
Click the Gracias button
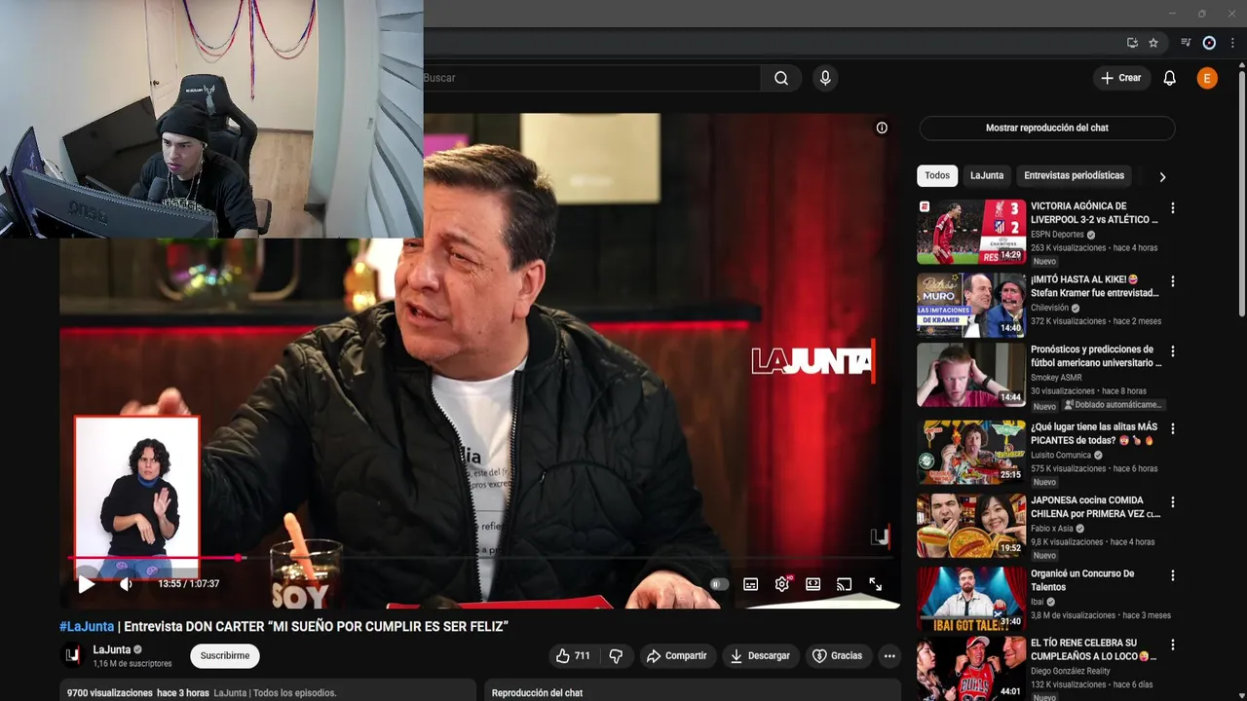click(x=838, y=656)
